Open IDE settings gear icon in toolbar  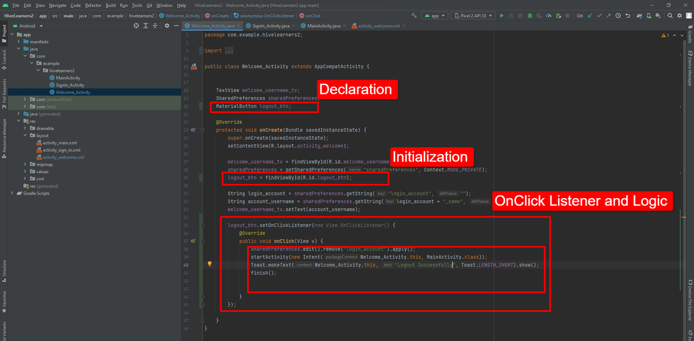pos(679,16)
